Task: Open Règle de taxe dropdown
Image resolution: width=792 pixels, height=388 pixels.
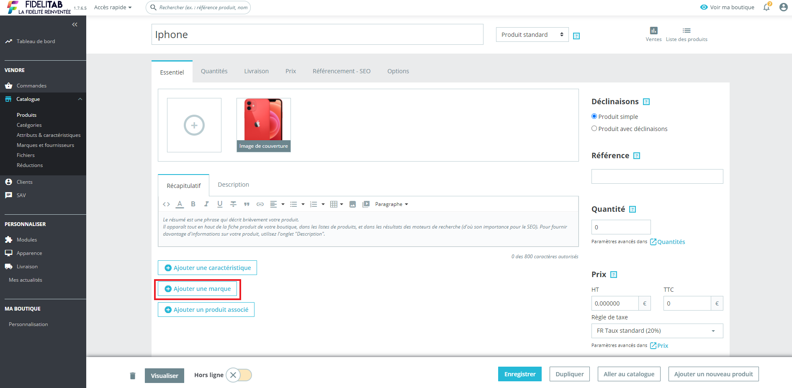Action: click(657, 331)
